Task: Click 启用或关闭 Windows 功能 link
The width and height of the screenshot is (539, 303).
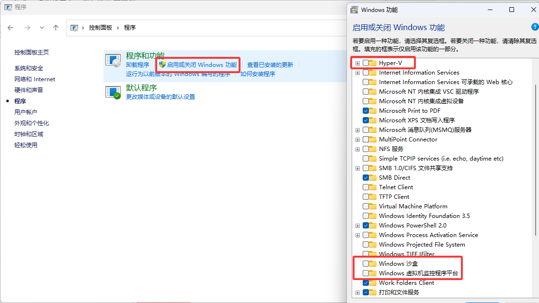Action: (202, 65)
